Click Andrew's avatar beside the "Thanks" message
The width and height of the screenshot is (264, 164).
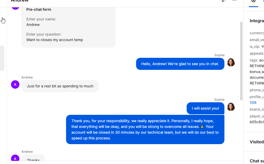pos(15,159)
